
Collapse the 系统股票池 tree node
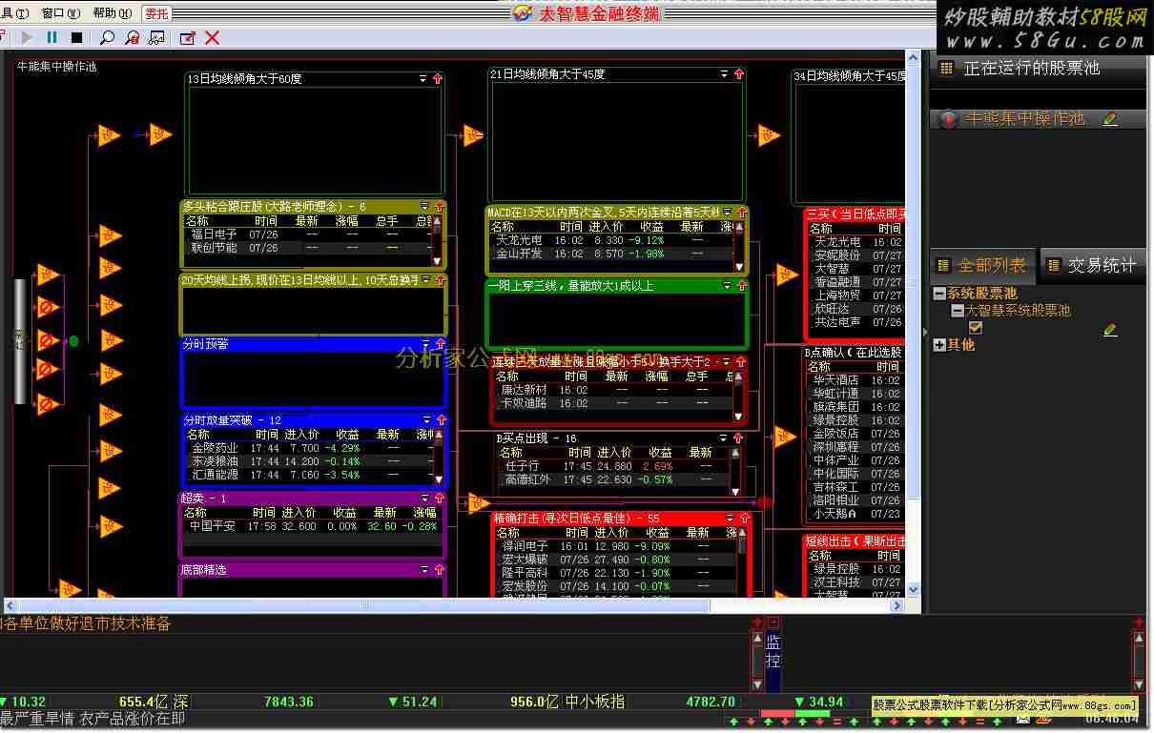(x=939, y=294)
